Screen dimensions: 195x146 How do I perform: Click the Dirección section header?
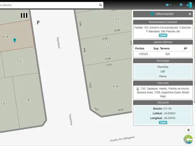pyautogui.click(x=163, y=83)
